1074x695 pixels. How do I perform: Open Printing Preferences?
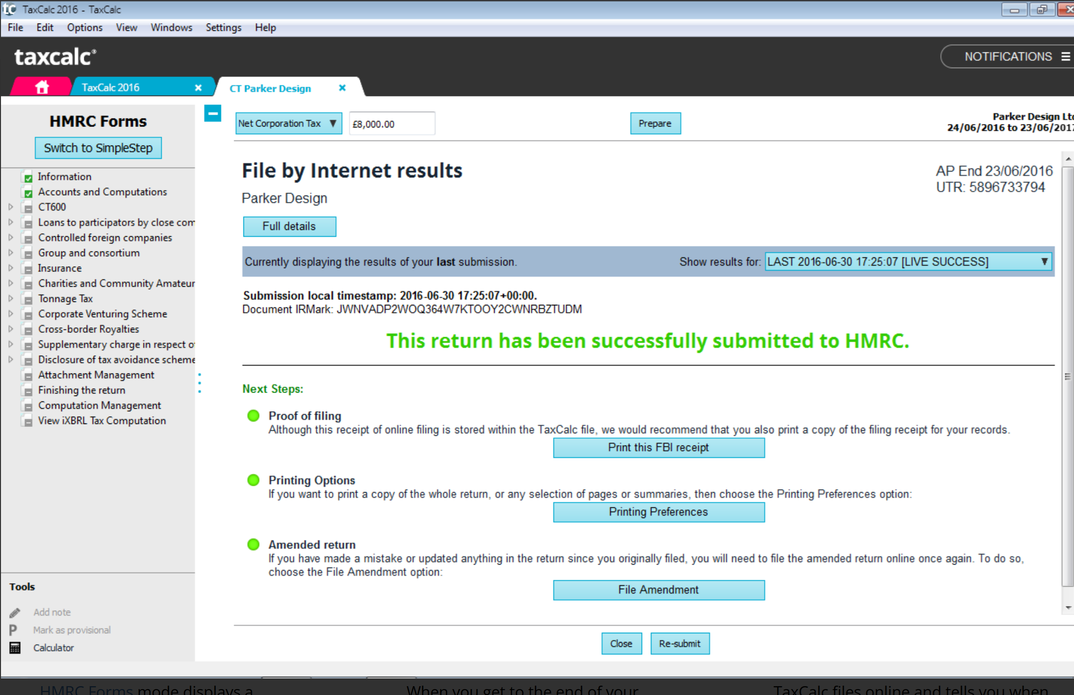(659, 512)
